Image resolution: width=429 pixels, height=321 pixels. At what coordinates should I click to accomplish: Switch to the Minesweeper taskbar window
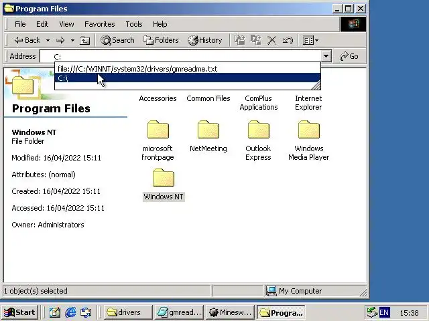point(231,312)
